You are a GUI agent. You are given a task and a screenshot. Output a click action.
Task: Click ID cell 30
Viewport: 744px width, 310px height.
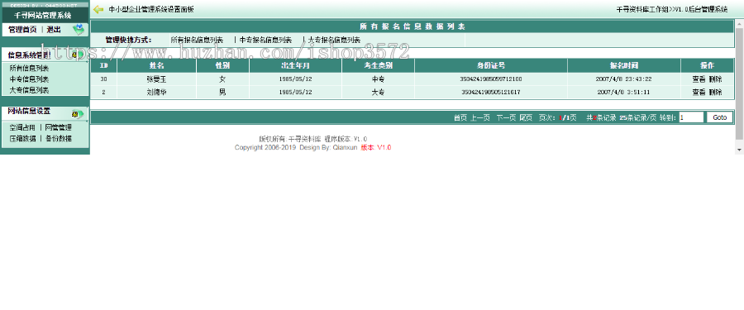coord(103,79)
